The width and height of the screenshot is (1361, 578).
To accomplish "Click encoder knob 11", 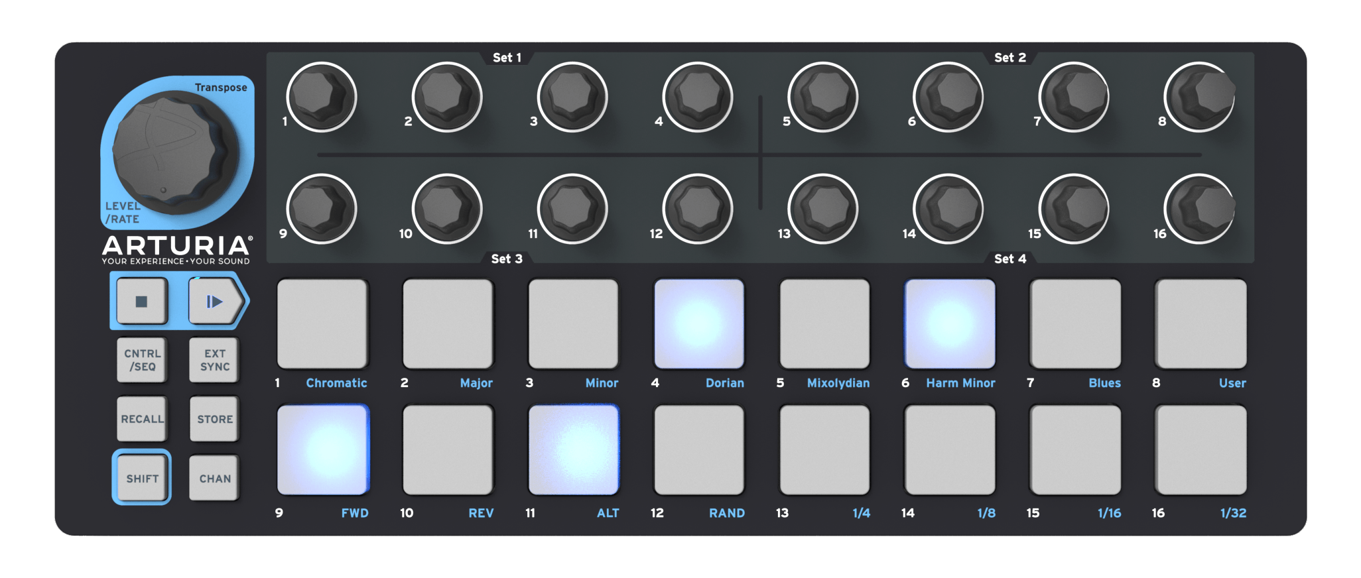I will 572,209.
